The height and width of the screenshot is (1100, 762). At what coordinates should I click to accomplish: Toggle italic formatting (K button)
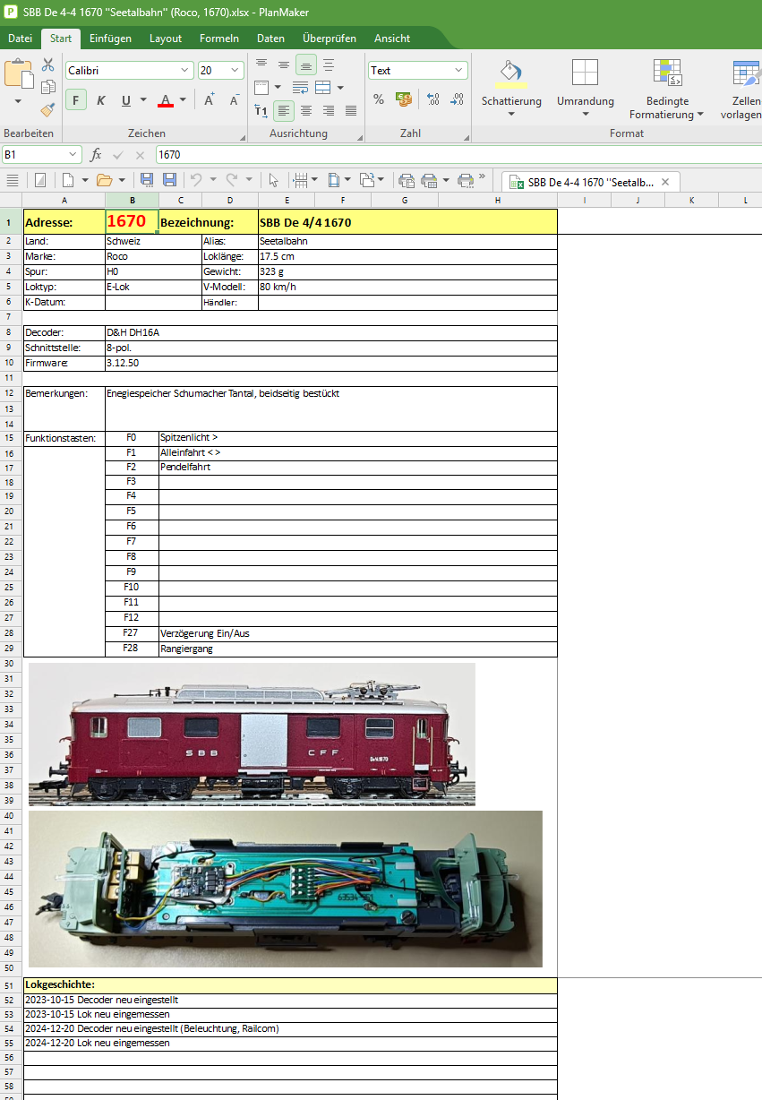100,100
